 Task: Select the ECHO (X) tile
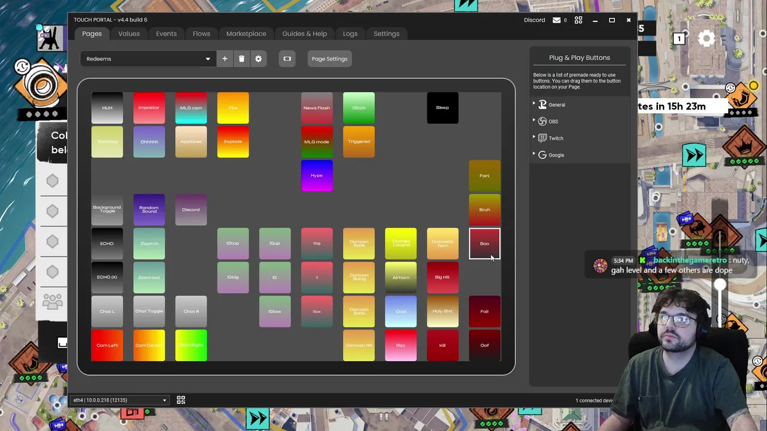tap(107, 277)
